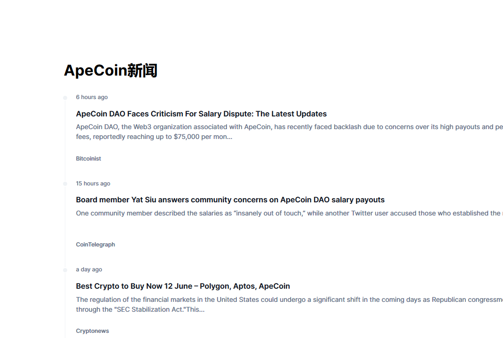Click the CoinTelegraph source label
The image size is (503, 338).
(95, 245)
